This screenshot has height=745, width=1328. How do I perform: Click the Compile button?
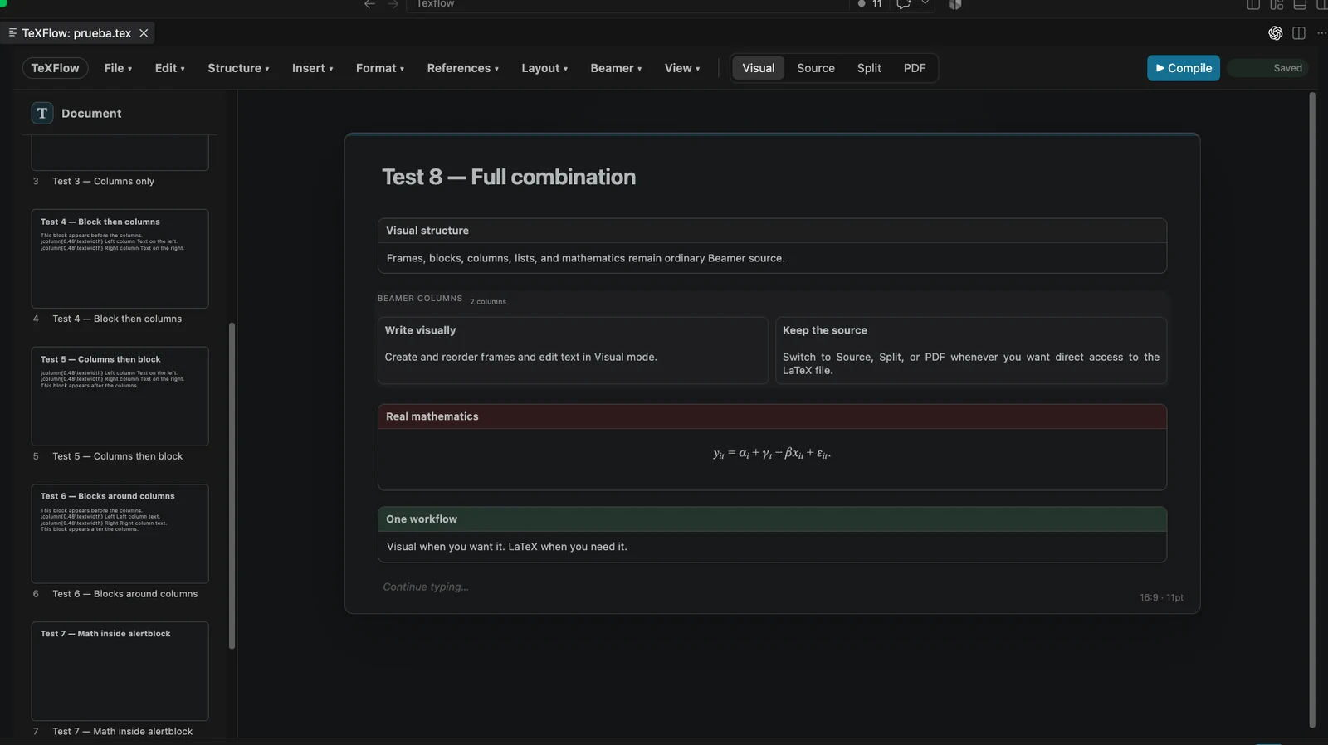[x=1184, y=68]
